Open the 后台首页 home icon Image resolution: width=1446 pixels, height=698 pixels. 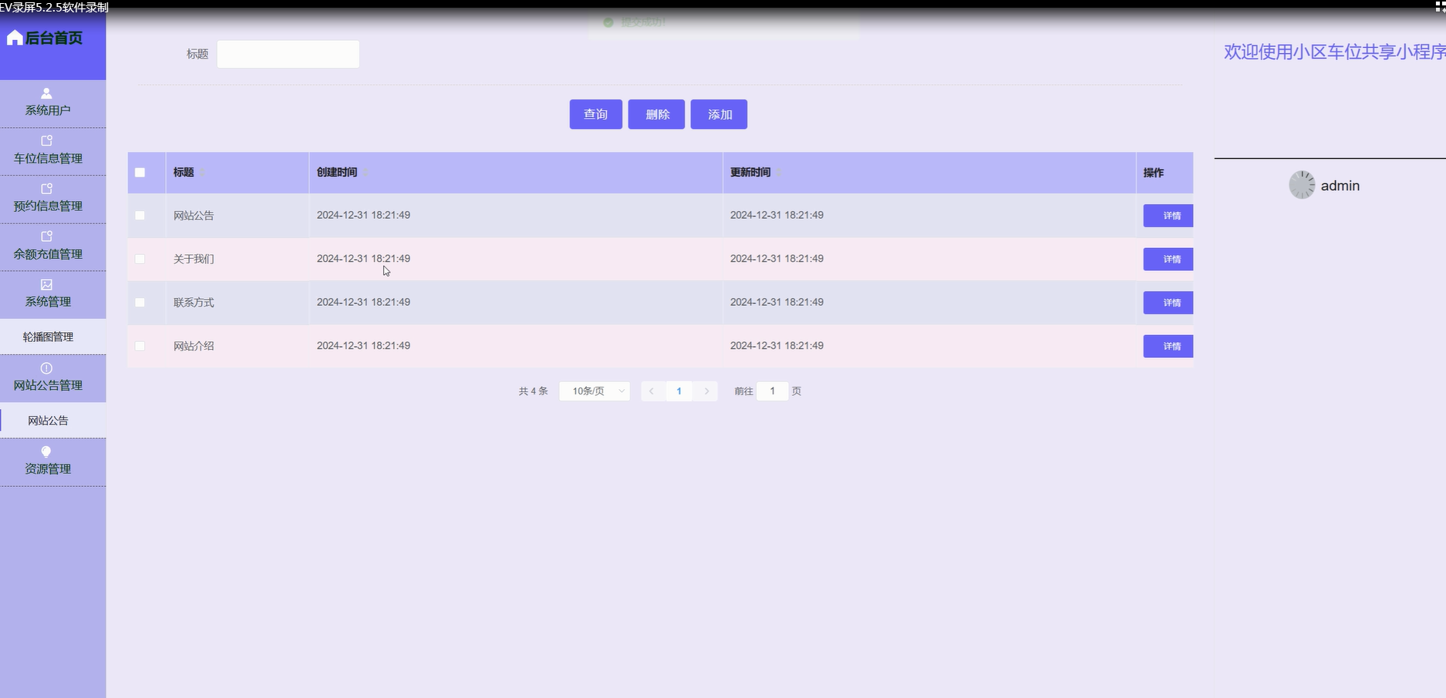point(15,38)
